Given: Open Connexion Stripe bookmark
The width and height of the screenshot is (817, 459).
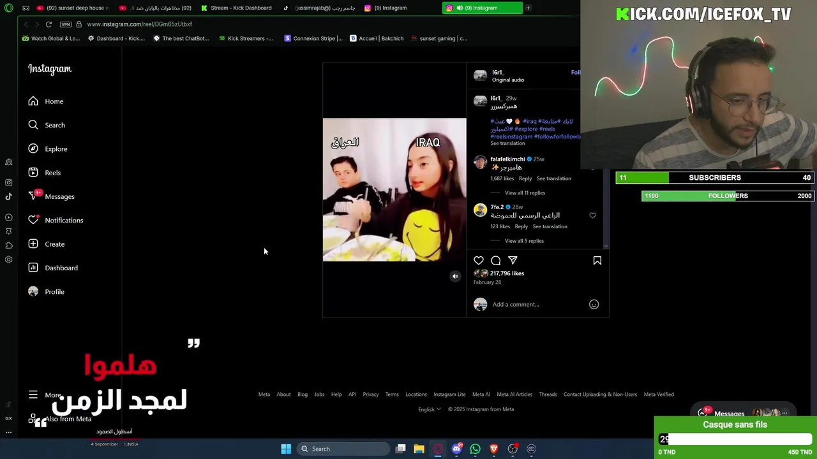Looking at the screenshot, I should [x=313, y=38].
